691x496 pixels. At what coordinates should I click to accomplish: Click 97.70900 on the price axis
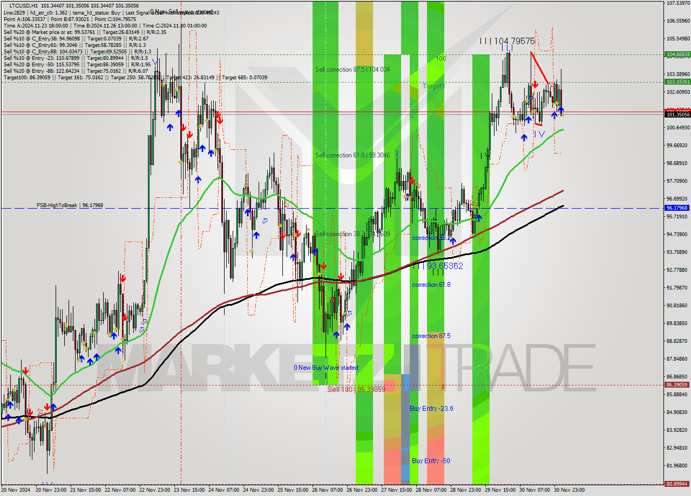(x=678, y=181)
